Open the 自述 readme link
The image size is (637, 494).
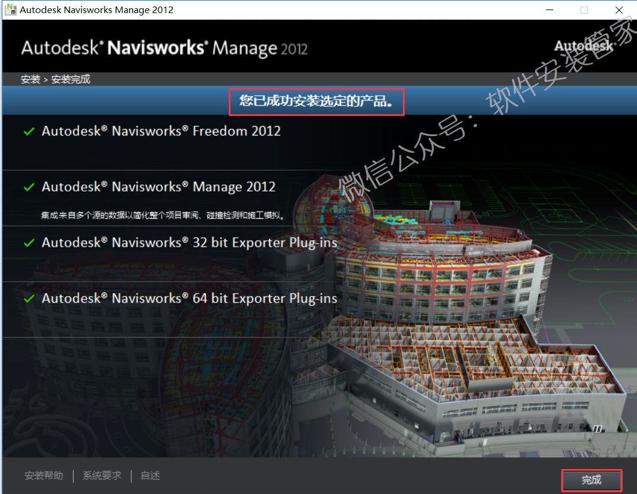[150, 476]
